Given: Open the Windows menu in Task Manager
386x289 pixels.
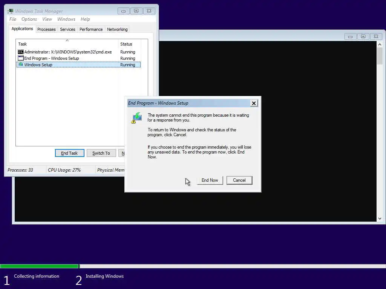Looking at the screenshot, I should 66,19.
